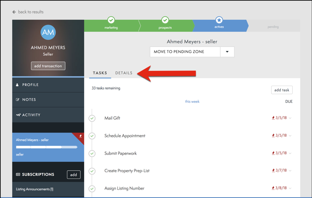Click the prospects stage checkmark icon
Image resolution: width=312 pixels, height=198 pixels.
point(165,20)
